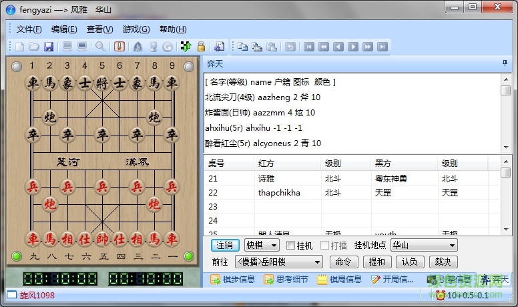Click user list scrollbar down arrow
Image resolution: width=518 pixels, height=307 pixels.
506,147
